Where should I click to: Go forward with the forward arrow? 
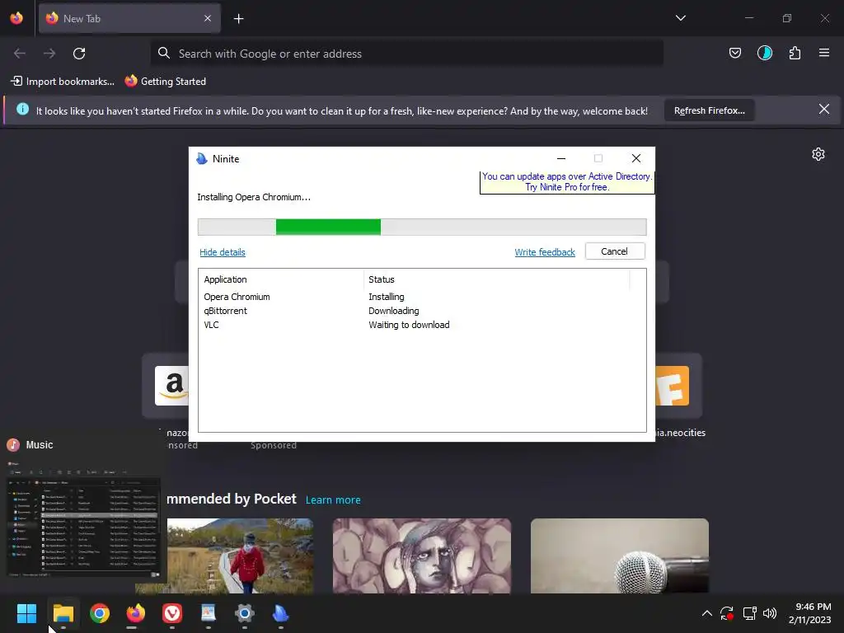(x=49, y=54)
